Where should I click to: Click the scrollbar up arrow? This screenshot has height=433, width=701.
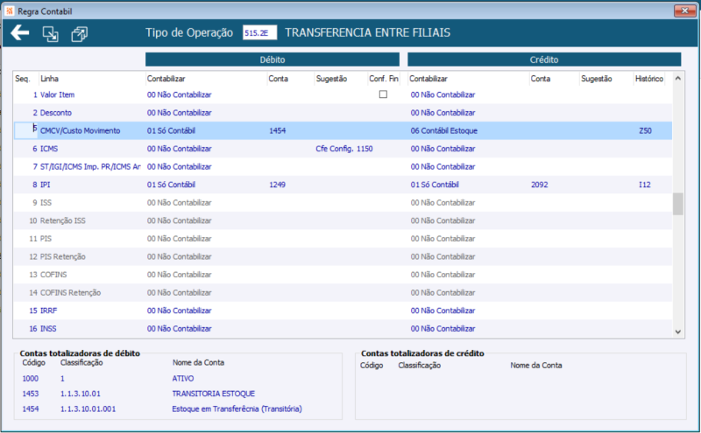[677, 79]
